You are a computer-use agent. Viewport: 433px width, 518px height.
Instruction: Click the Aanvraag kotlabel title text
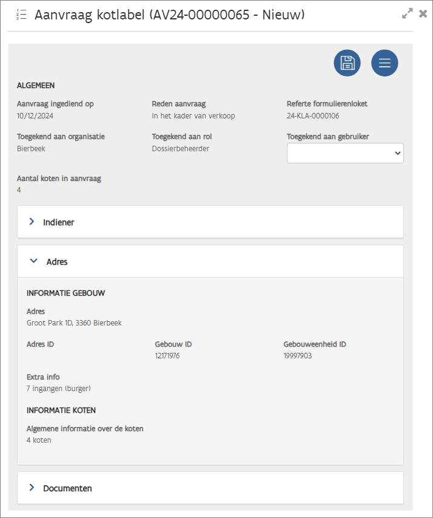[170, 15]
